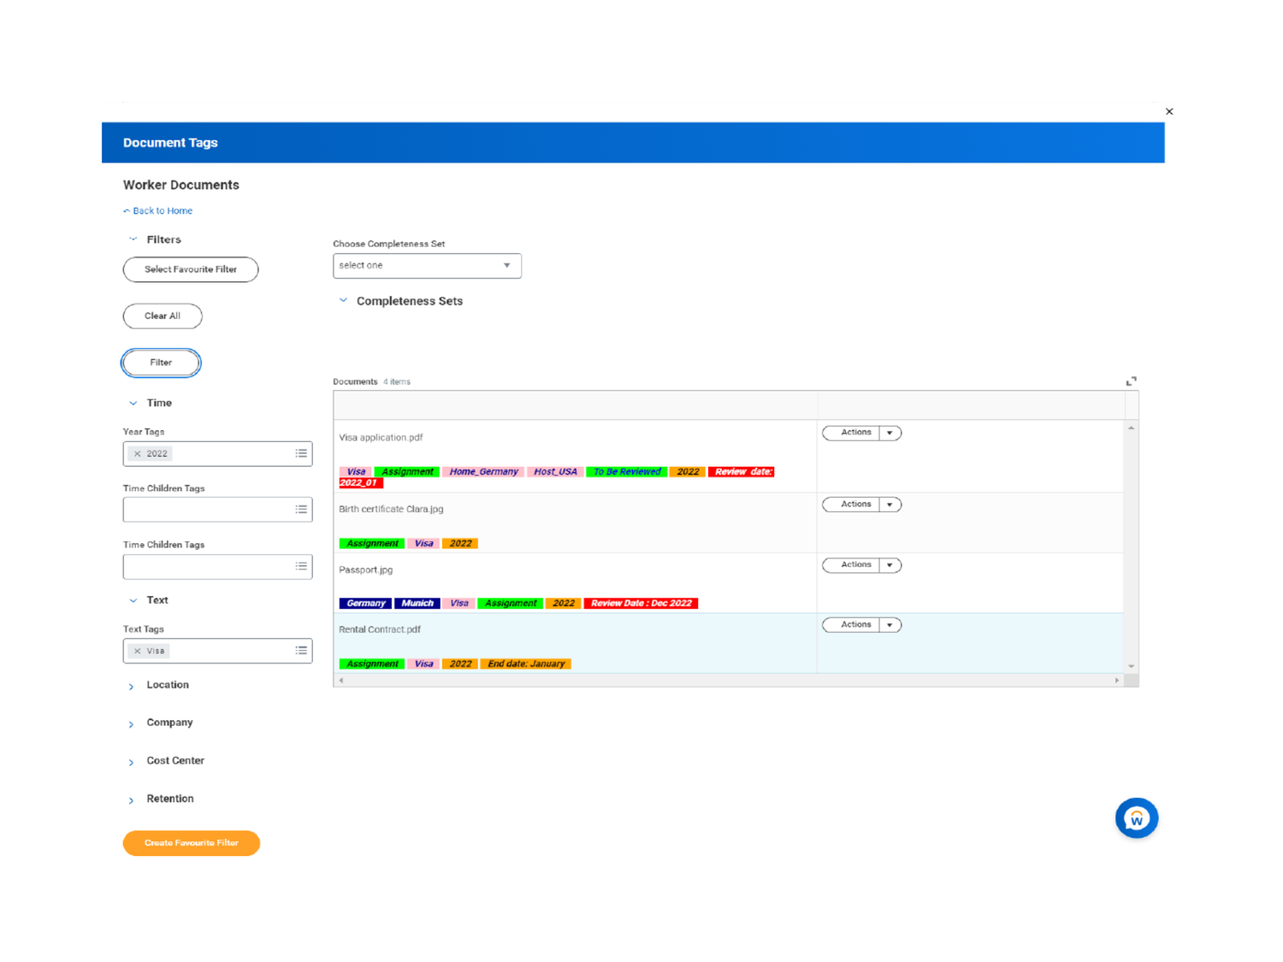The width and height of the screenshot is (1283, 962).
Task: Remove the Visa tag from Text Tags
Action: tap(138, 651)
